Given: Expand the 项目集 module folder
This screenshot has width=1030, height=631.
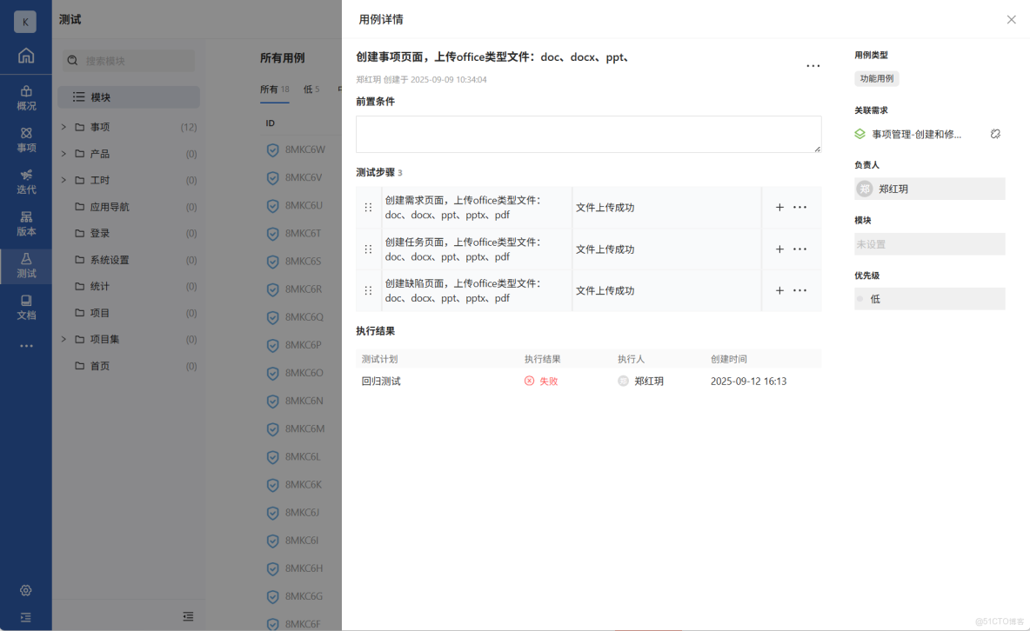Looking at the screenshot, I should [x=63, y=339].
